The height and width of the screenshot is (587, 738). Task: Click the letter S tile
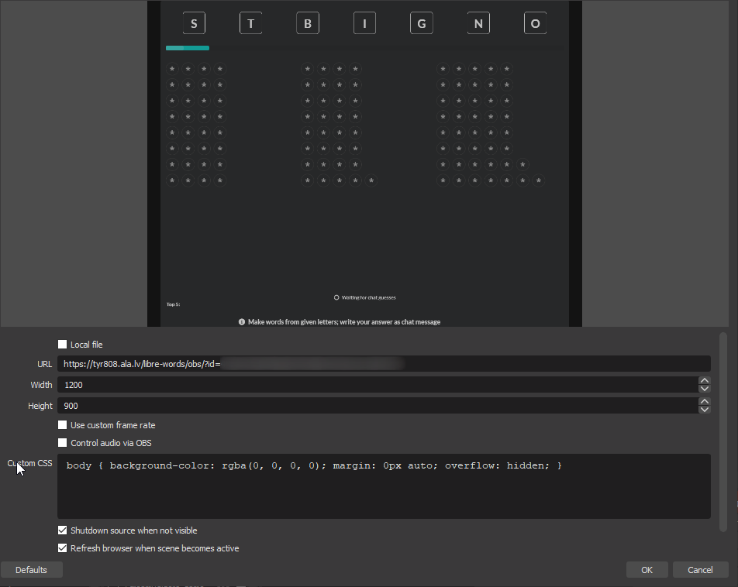(194, 23)
